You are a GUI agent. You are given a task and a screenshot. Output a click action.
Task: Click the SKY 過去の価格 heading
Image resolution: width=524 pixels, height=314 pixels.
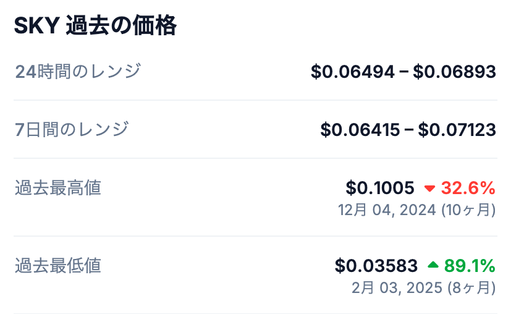(95, 26)
